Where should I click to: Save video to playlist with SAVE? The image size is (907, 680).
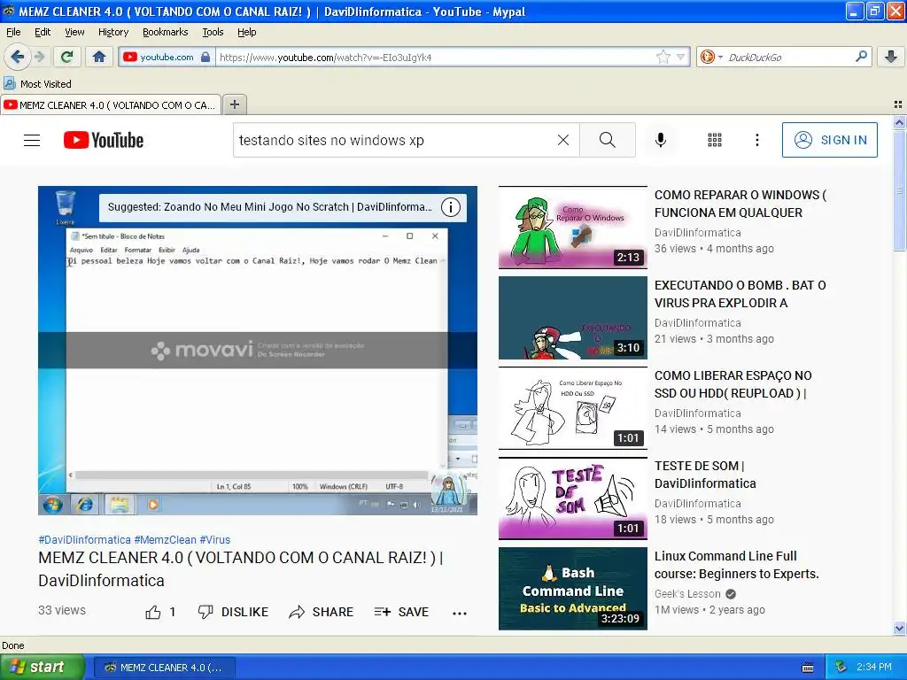point(401,612)
